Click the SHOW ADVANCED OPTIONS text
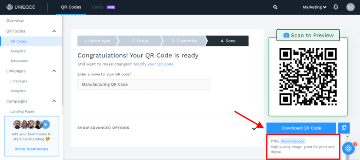Screen dimensions: 360x160 coord(103,128)
